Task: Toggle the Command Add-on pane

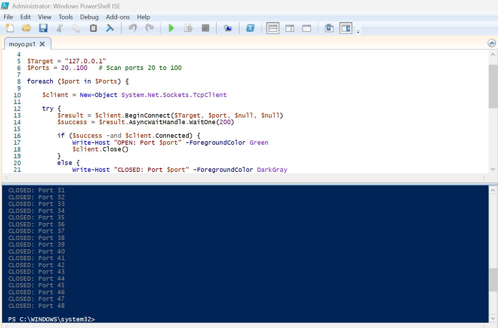Action: pos(346,28)
